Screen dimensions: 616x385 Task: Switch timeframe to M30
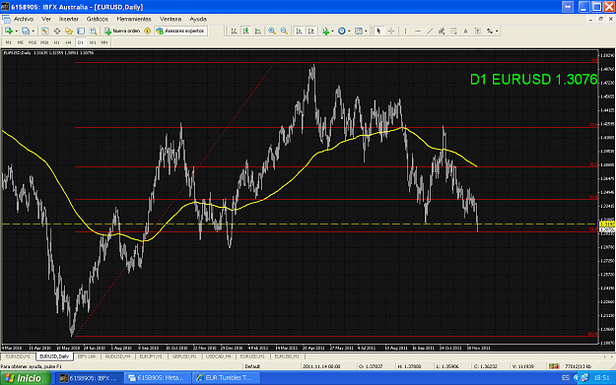(x=44, y=42)
